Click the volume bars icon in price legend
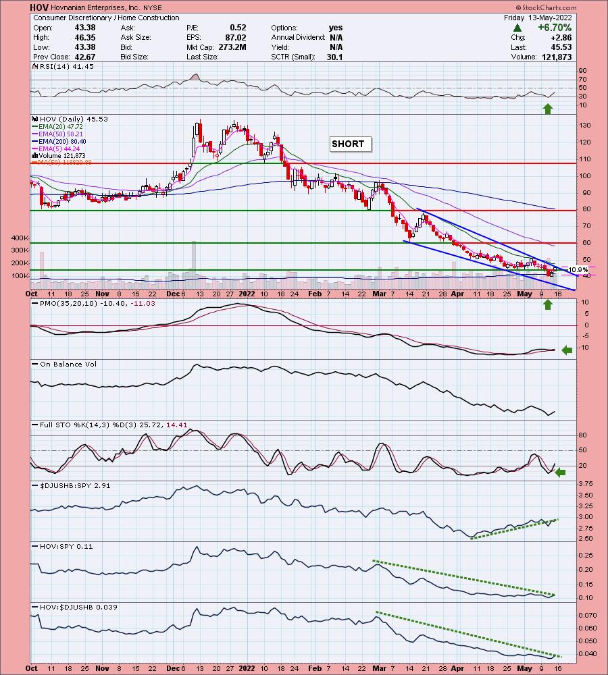Viewport: 608px width, 675px height. tap(35, 155)
